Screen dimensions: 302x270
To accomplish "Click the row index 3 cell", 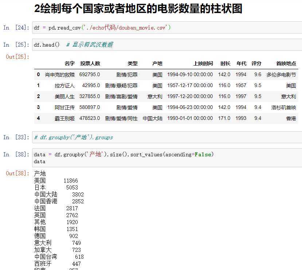I will click(x=38, y=107).
